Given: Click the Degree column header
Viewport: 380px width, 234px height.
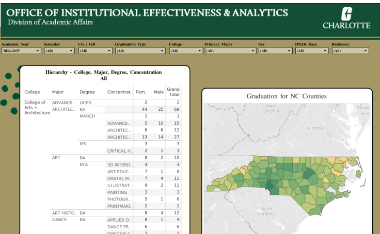Looking at the screenshot, I should [87, 92].
